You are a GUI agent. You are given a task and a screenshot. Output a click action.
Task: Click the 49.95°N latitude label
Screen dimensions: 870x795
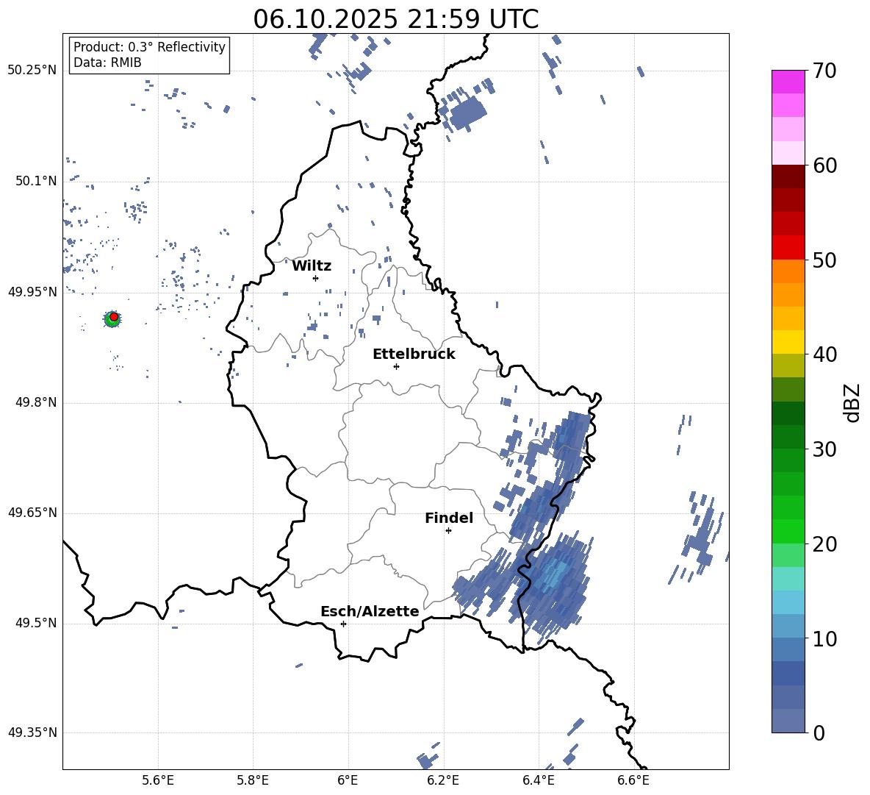pos(32,292)
